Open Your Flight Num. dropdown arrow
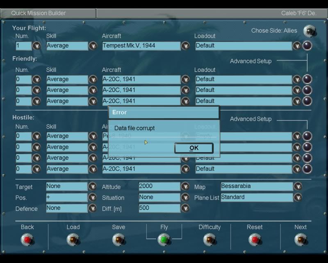328x263 pixels. pos(36,46)
